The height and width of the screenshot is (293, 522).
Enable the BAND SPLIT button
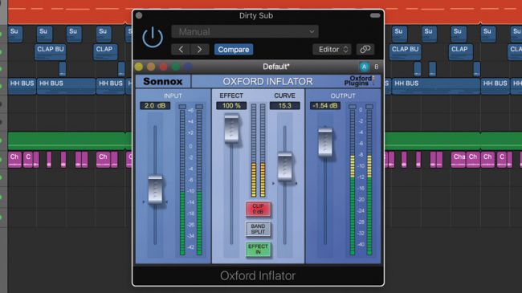click(258, 229)
